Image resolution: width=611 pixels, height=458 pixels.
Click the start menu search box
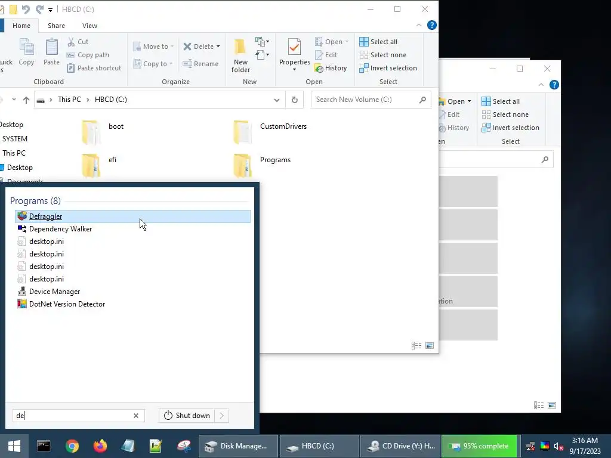click(78, 416)
